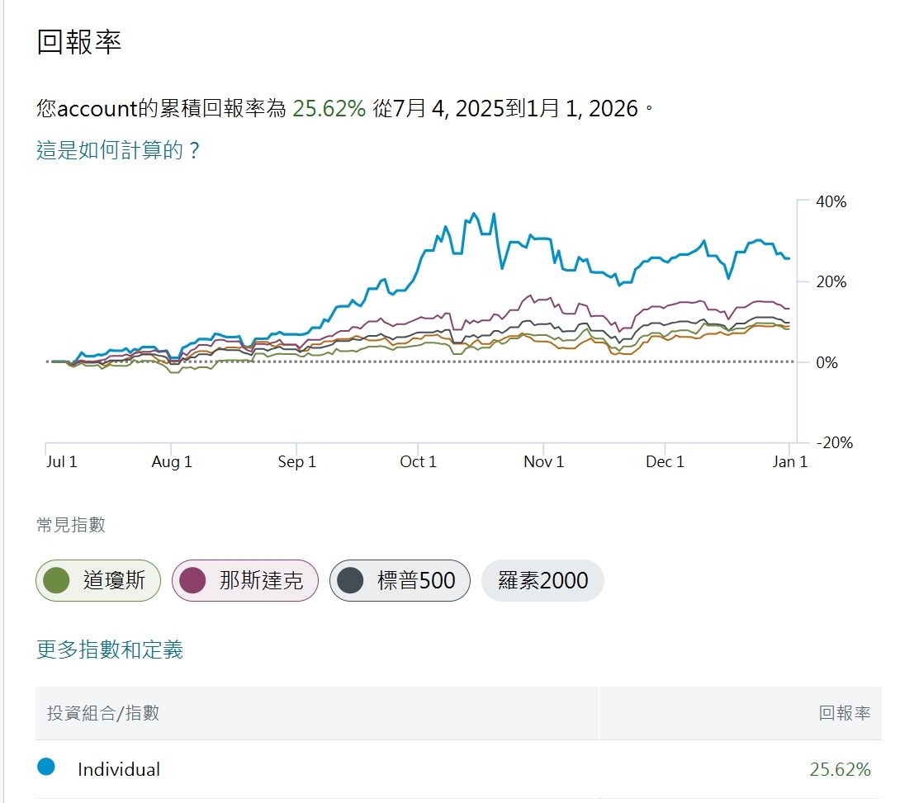Click the blue dot beside Individual
The image size is (914, 803).
[46, 768]
